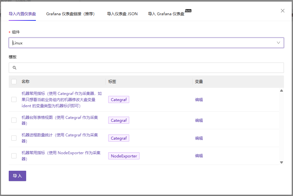
Task: Check the 机器进程数量统计 row checkbox
Action: (14, 138)
